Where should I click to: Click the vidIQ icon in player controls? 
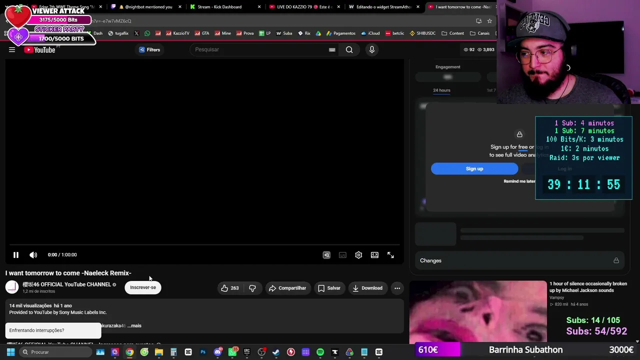click(326, 255)
